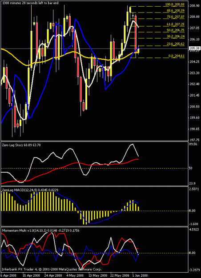Click the Interbank FX Trader 4 copyright text

[x=52, y=269]
